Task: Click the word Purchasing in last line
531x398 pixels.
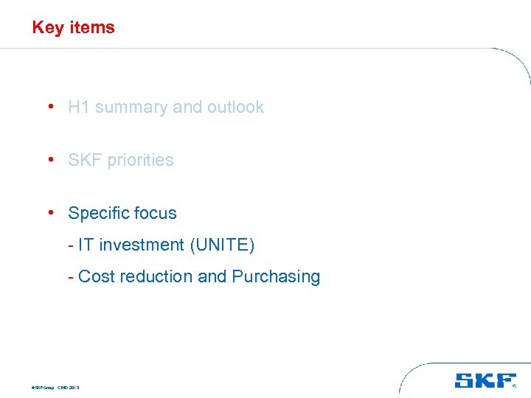Action: [276, 276]
